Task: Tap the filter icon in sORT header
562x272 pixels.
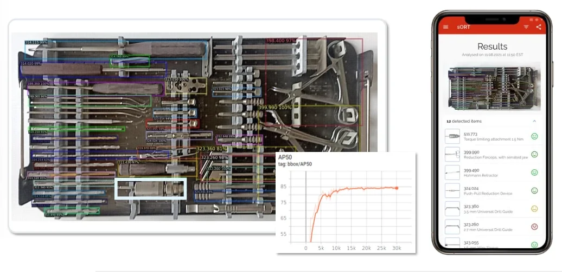Action: [526, 27]
